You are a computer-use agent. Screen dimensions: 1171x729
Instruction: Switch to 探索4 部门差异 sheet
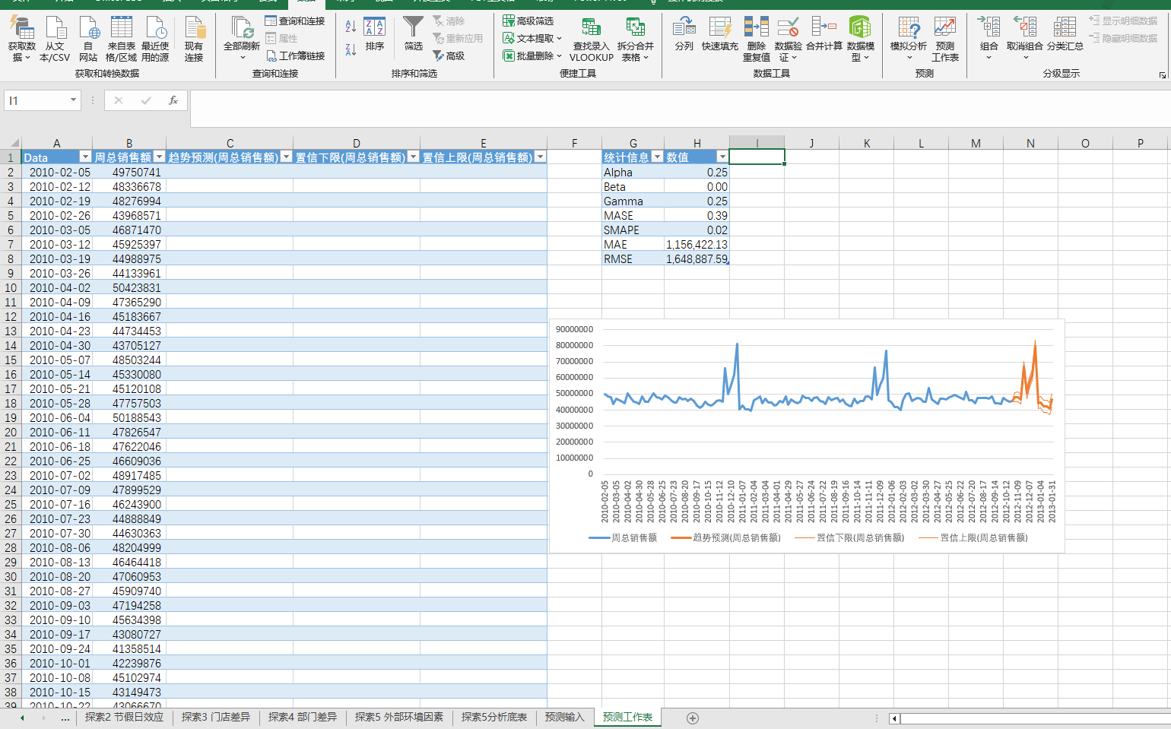pos(303,718)
